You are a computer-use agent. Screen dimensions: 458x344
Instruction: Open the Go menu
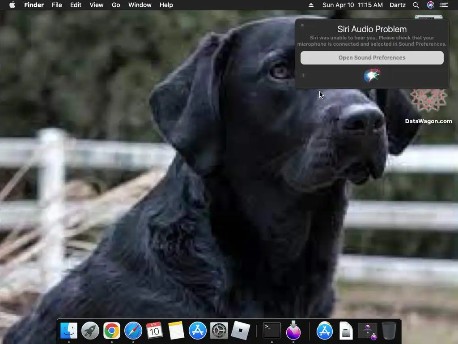(116, 5)
